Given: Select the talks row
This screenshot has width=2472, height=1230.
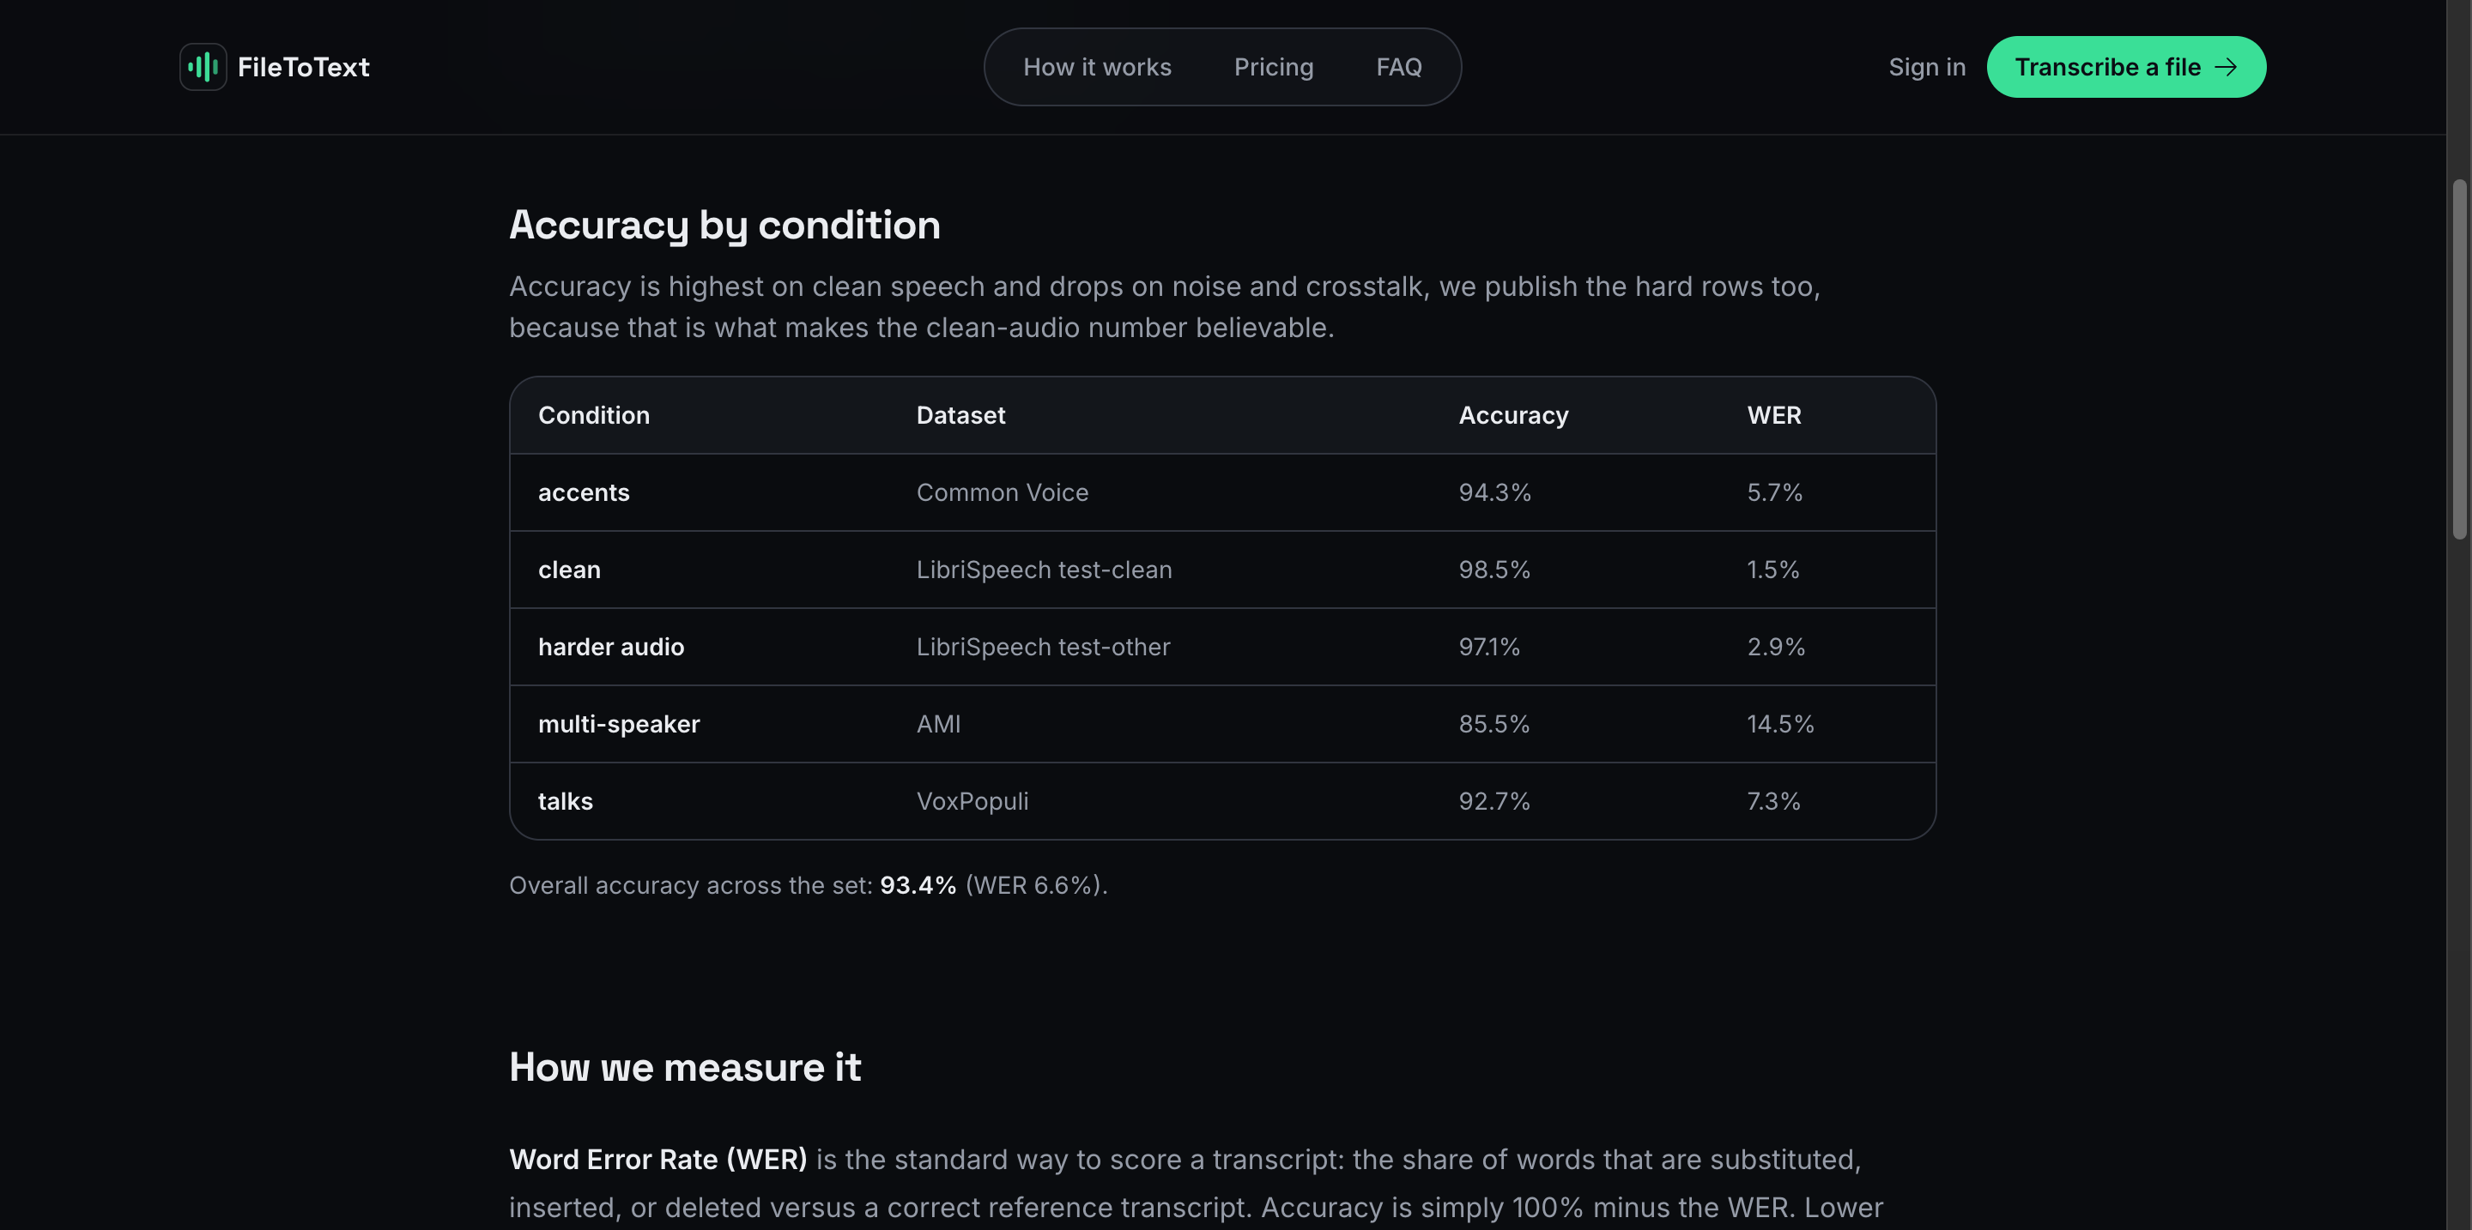Looking at the screenshot, I should point(1221,800).
